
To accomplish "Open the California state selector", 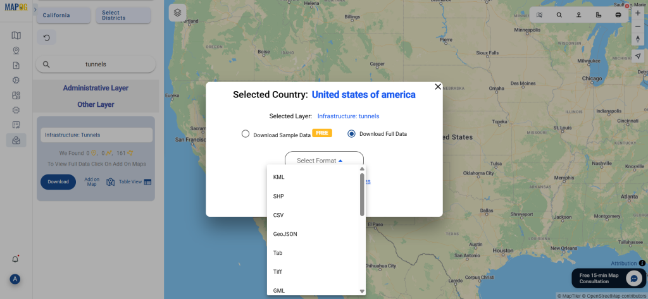I will pos(64,15).
